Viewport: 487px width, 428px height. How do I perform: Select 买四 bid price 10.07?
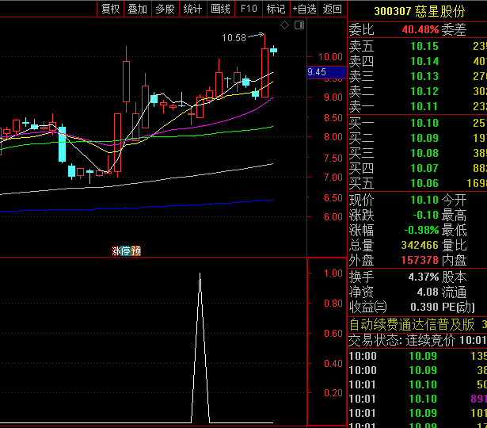tap(424, 168)
